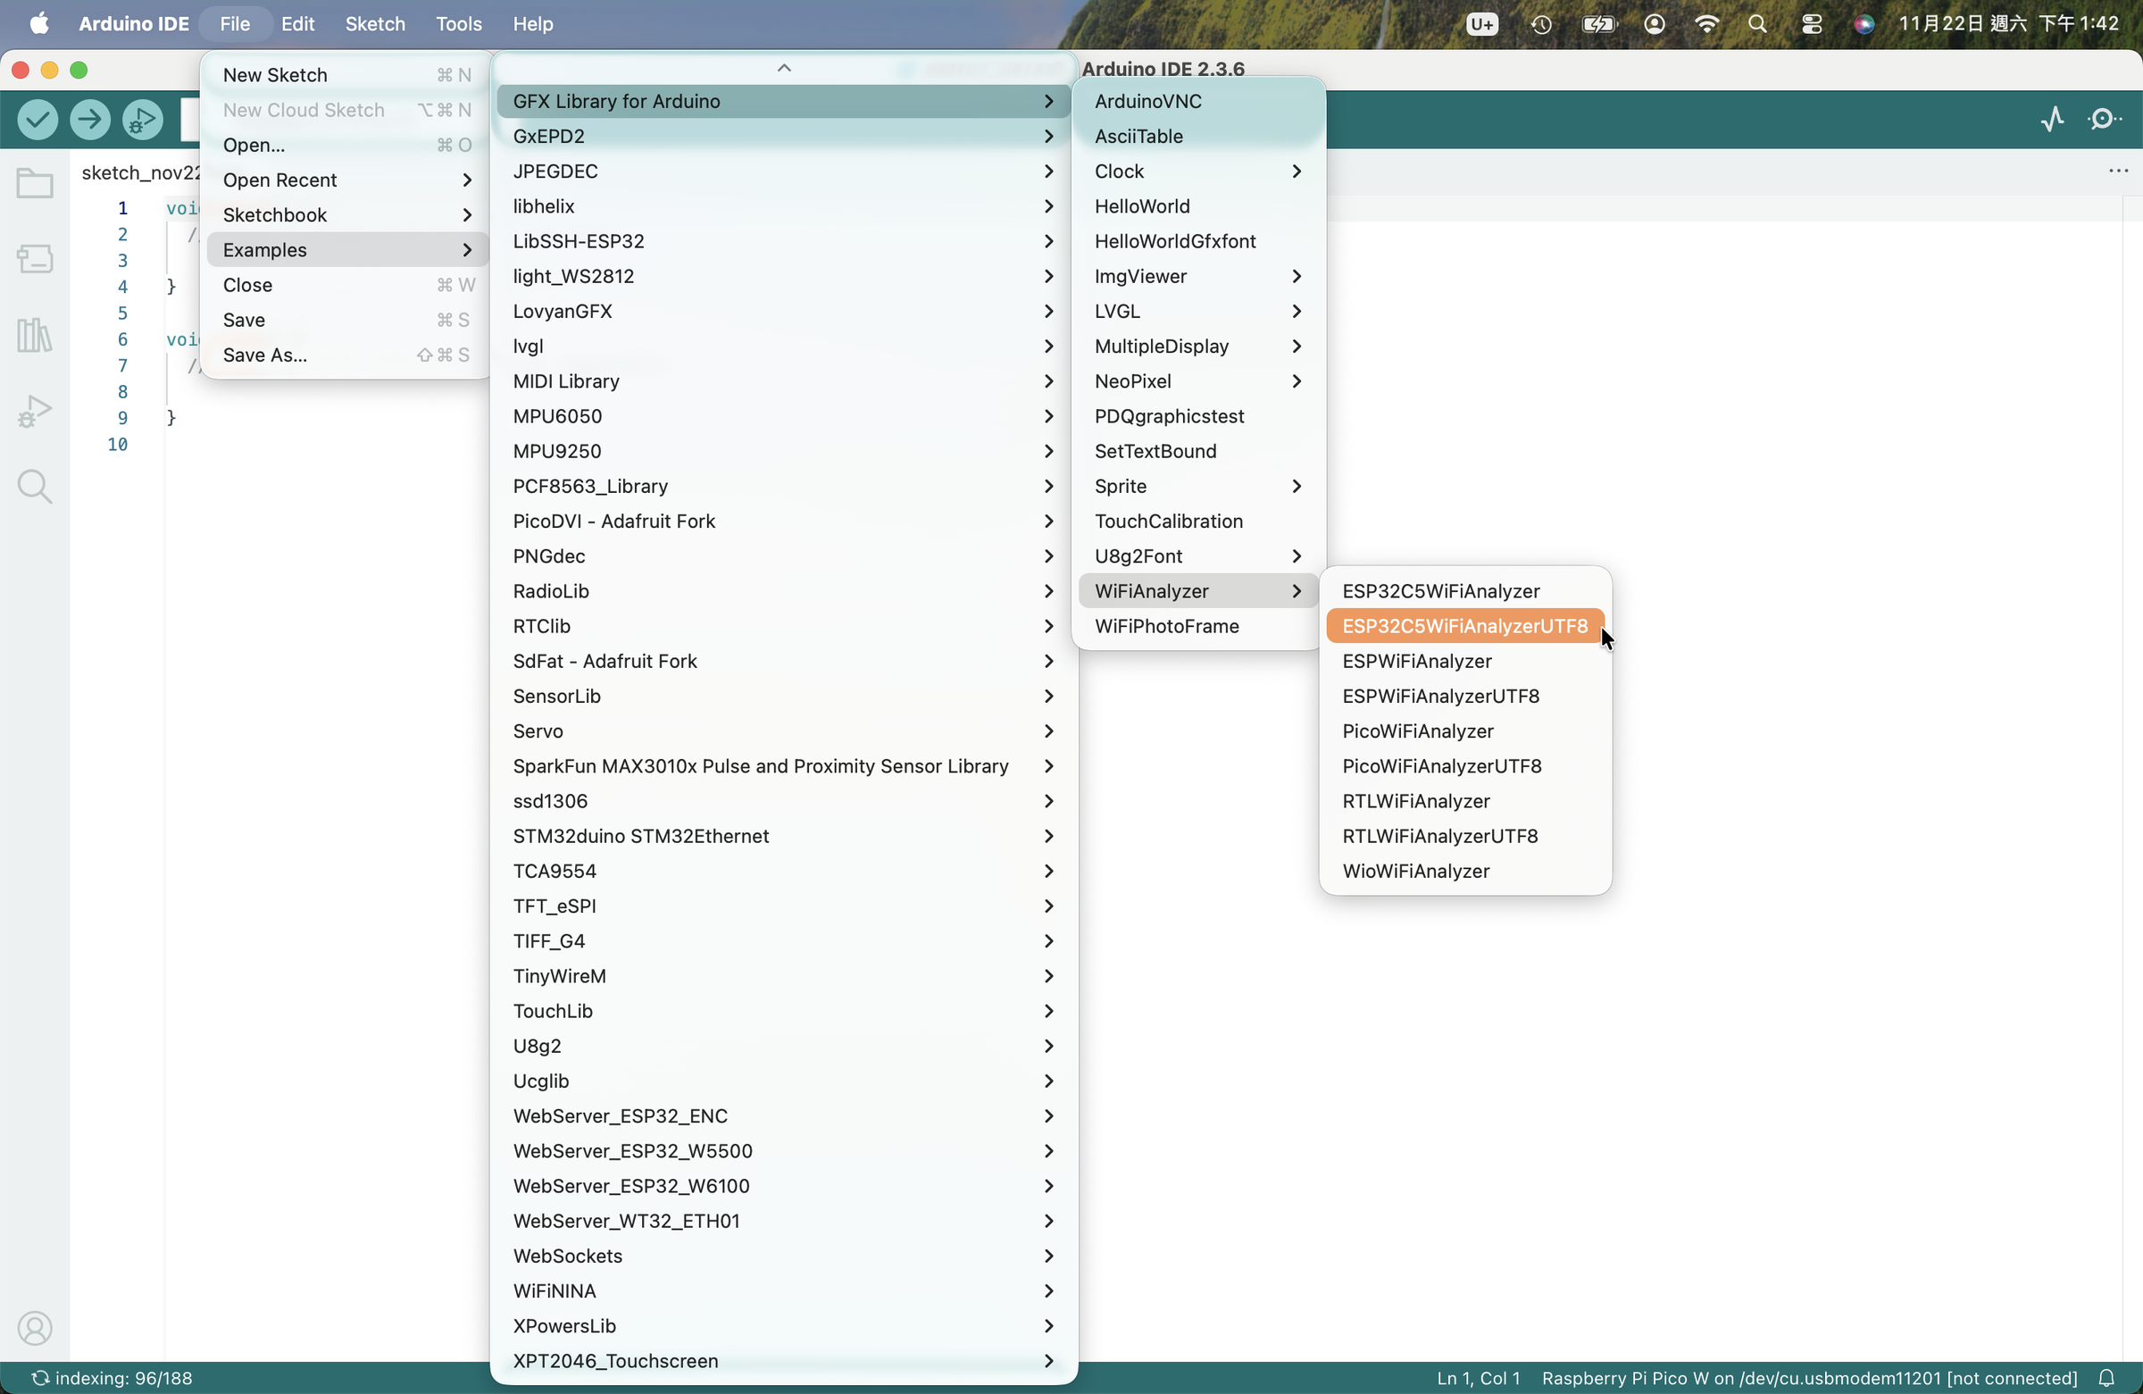Click the account profile icon at bottom left

[x=35, y=1328]
